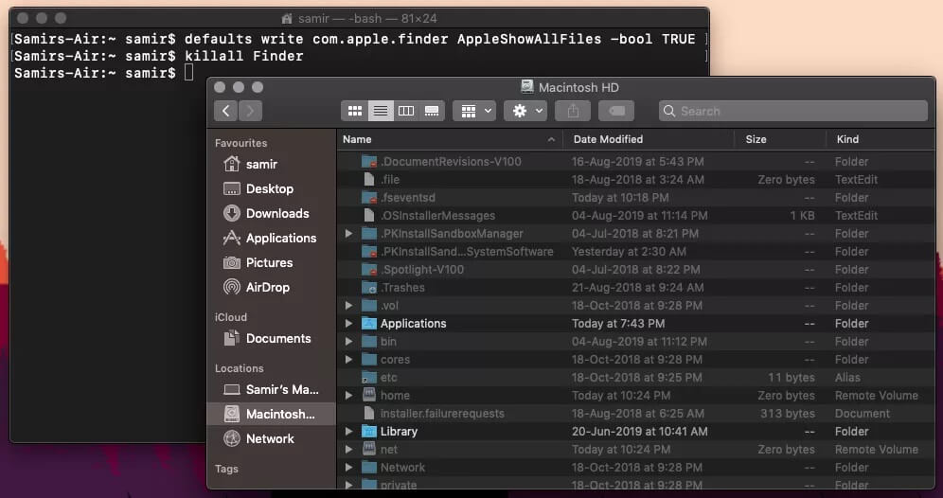Select .PKInstallSand...SystemSoftware folder
This screenshot has width=943, height=498.
pyautogui.click(x=635, y=252)
